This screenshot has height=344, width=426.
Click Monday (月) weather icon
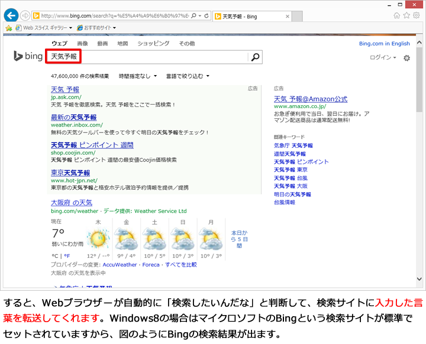pos(211,239)
